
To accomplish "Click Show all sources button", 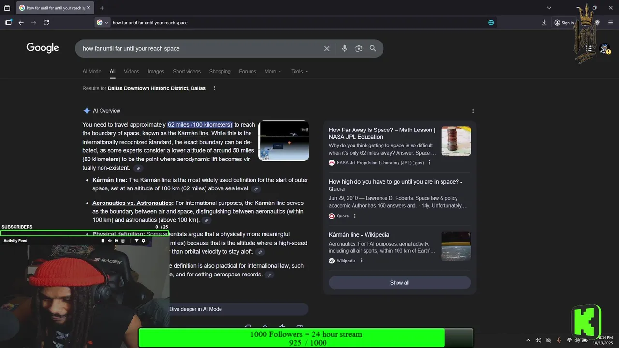I will [x=399, y=283].
